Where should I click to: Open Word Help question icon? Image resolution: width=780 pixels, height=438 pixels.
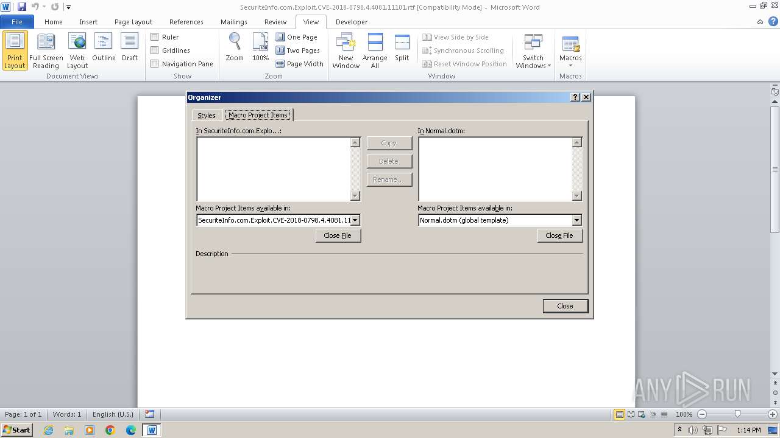pyautogui.click(x=772, y=22)
